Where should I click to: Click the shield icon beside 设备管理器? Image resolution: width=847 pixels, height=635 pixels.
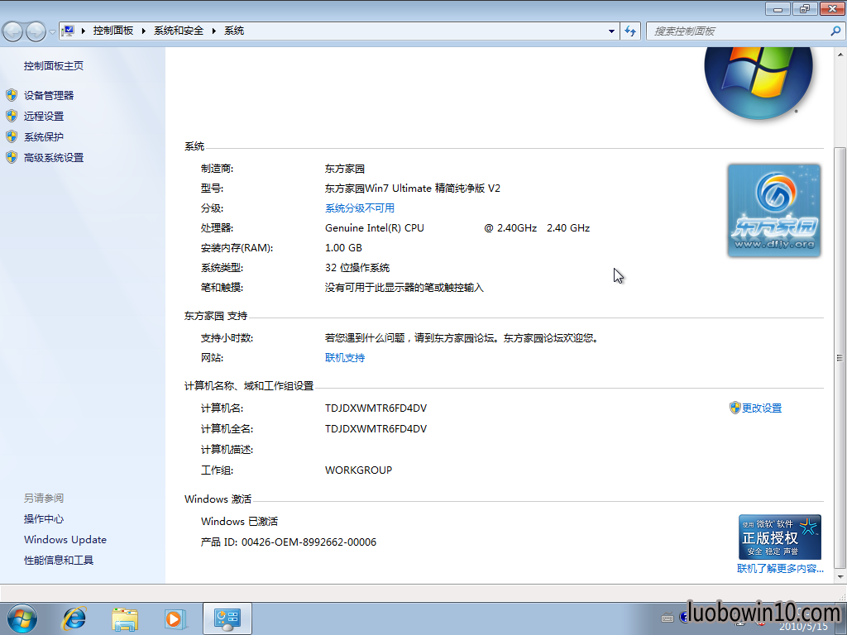click(x=12, y=96)
